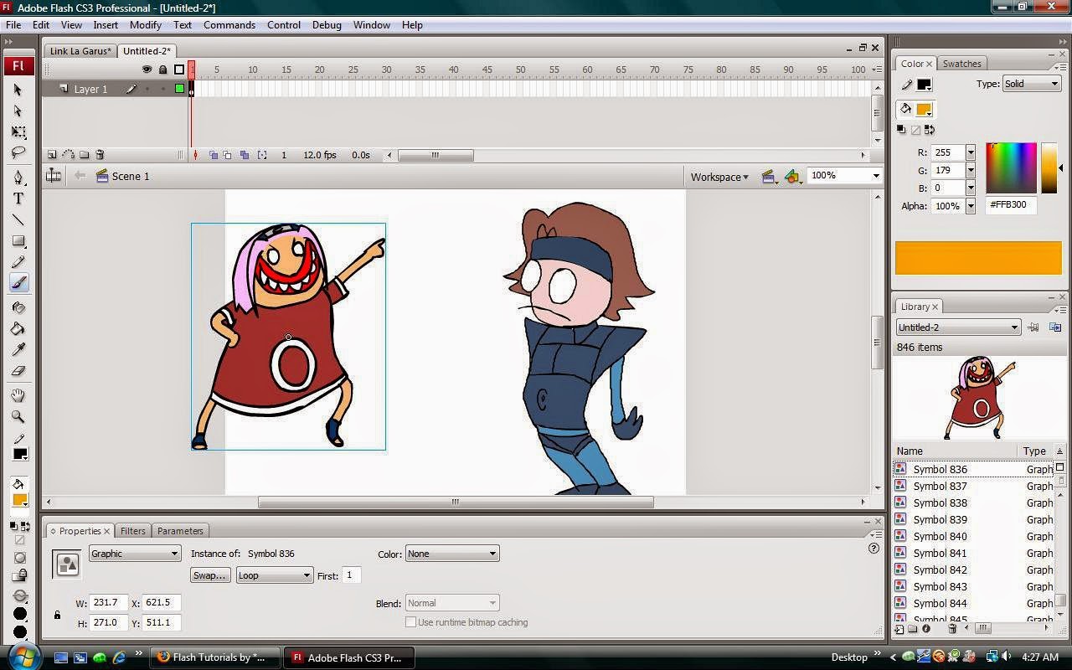Toggle lock all layers padlock icon
The image size is (1072, 670).
[x=162, y=70]
